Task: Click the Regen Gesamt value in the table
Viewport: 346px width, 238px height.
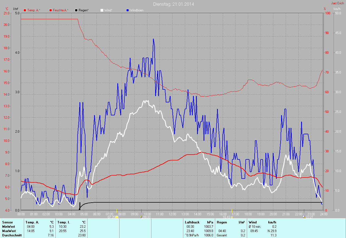Action: tap(243, 235)
